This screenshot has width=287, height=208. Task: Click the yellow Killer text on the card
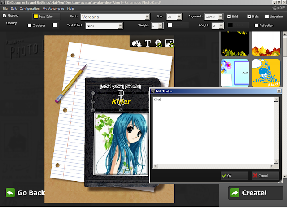tap(121, 101)
